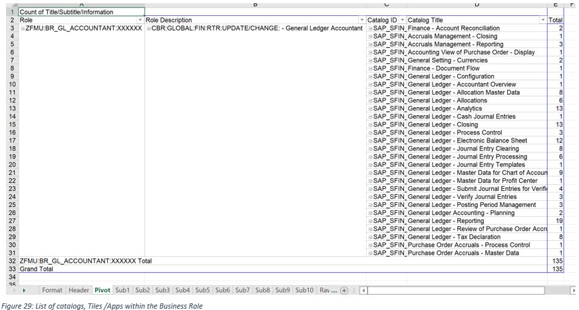Select 'Purchase Order Accruals - Process Control' cell

pos(477,245)
